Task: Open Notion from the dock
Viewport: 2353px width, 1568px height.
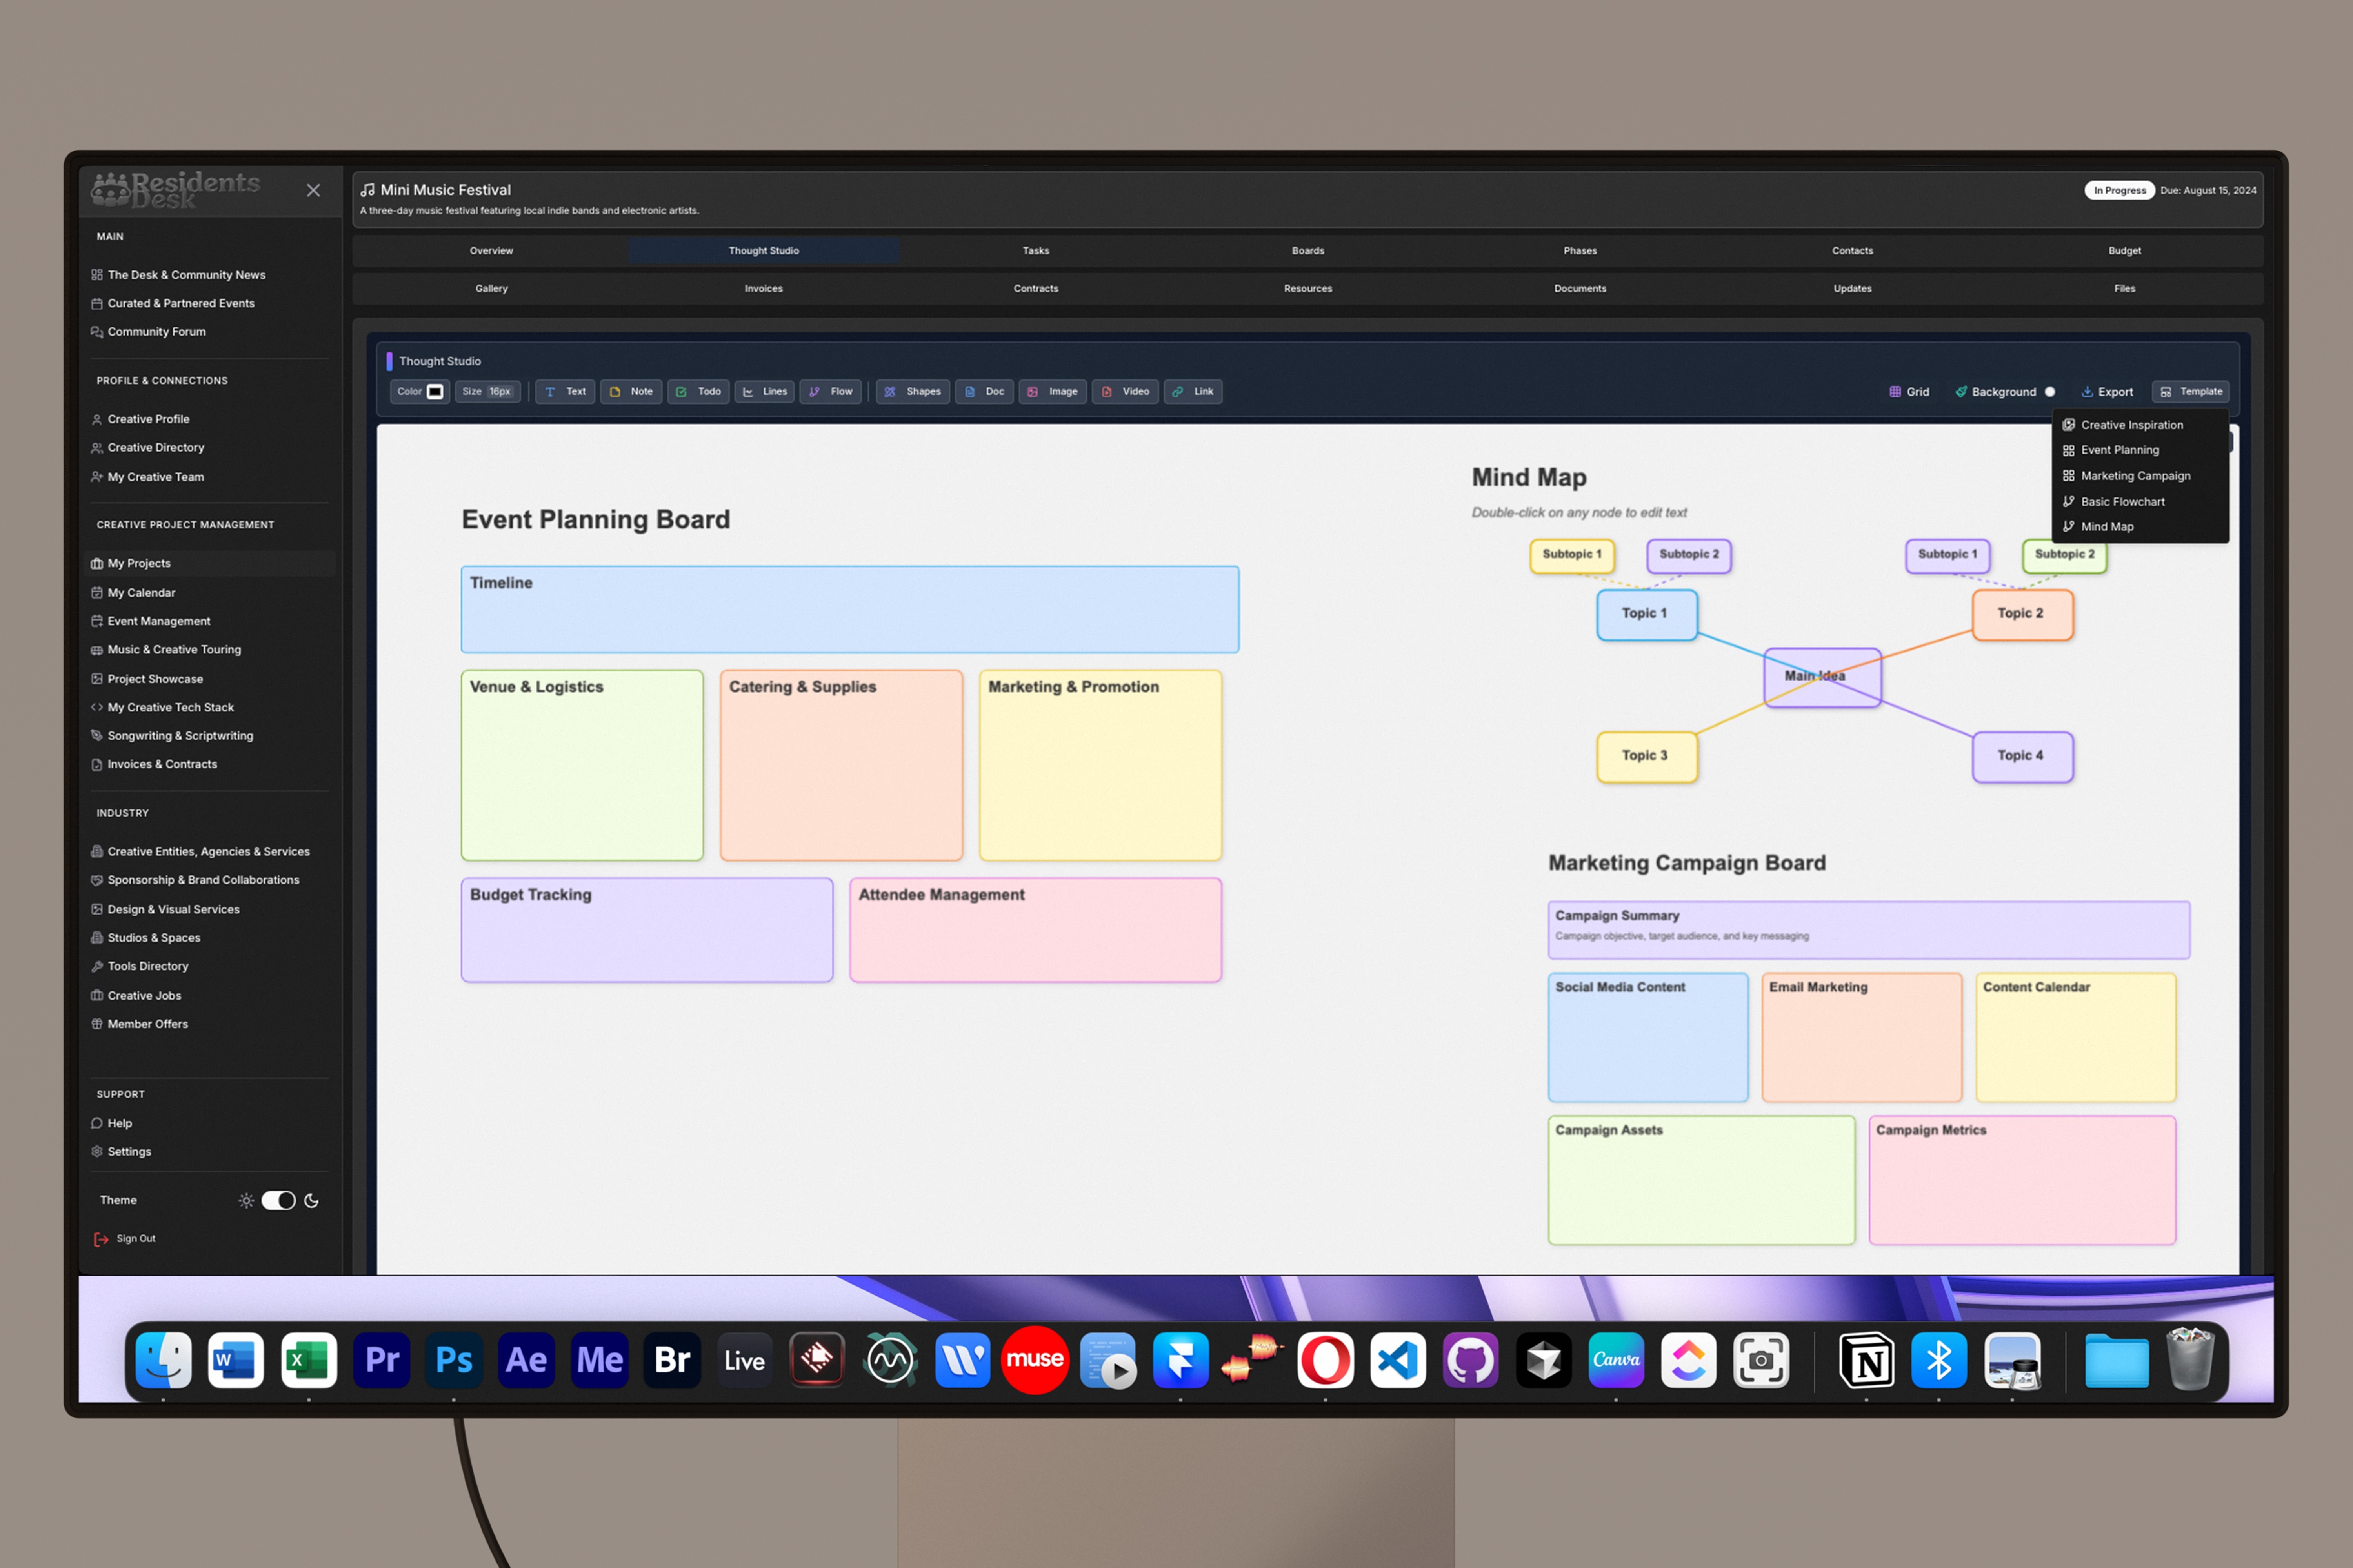Action: point(1867,1360)
